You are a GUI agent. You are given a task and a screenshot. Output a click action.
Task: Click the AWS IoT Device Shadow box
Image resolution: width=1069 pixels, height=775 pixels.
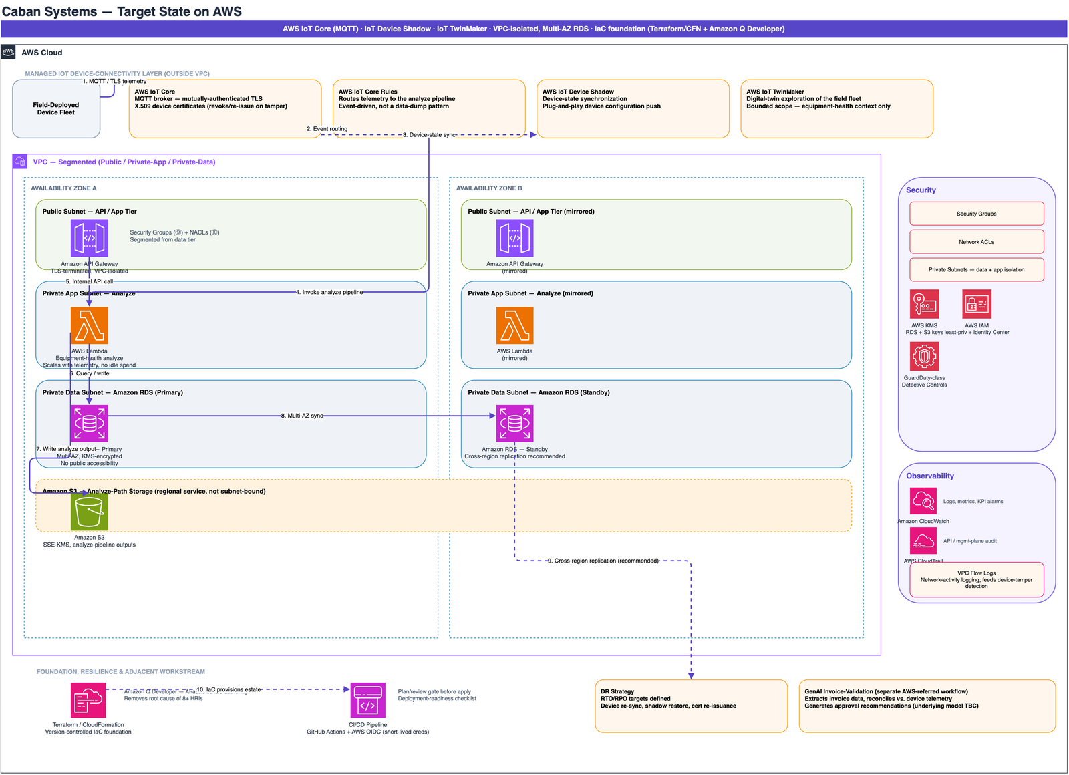633,109
